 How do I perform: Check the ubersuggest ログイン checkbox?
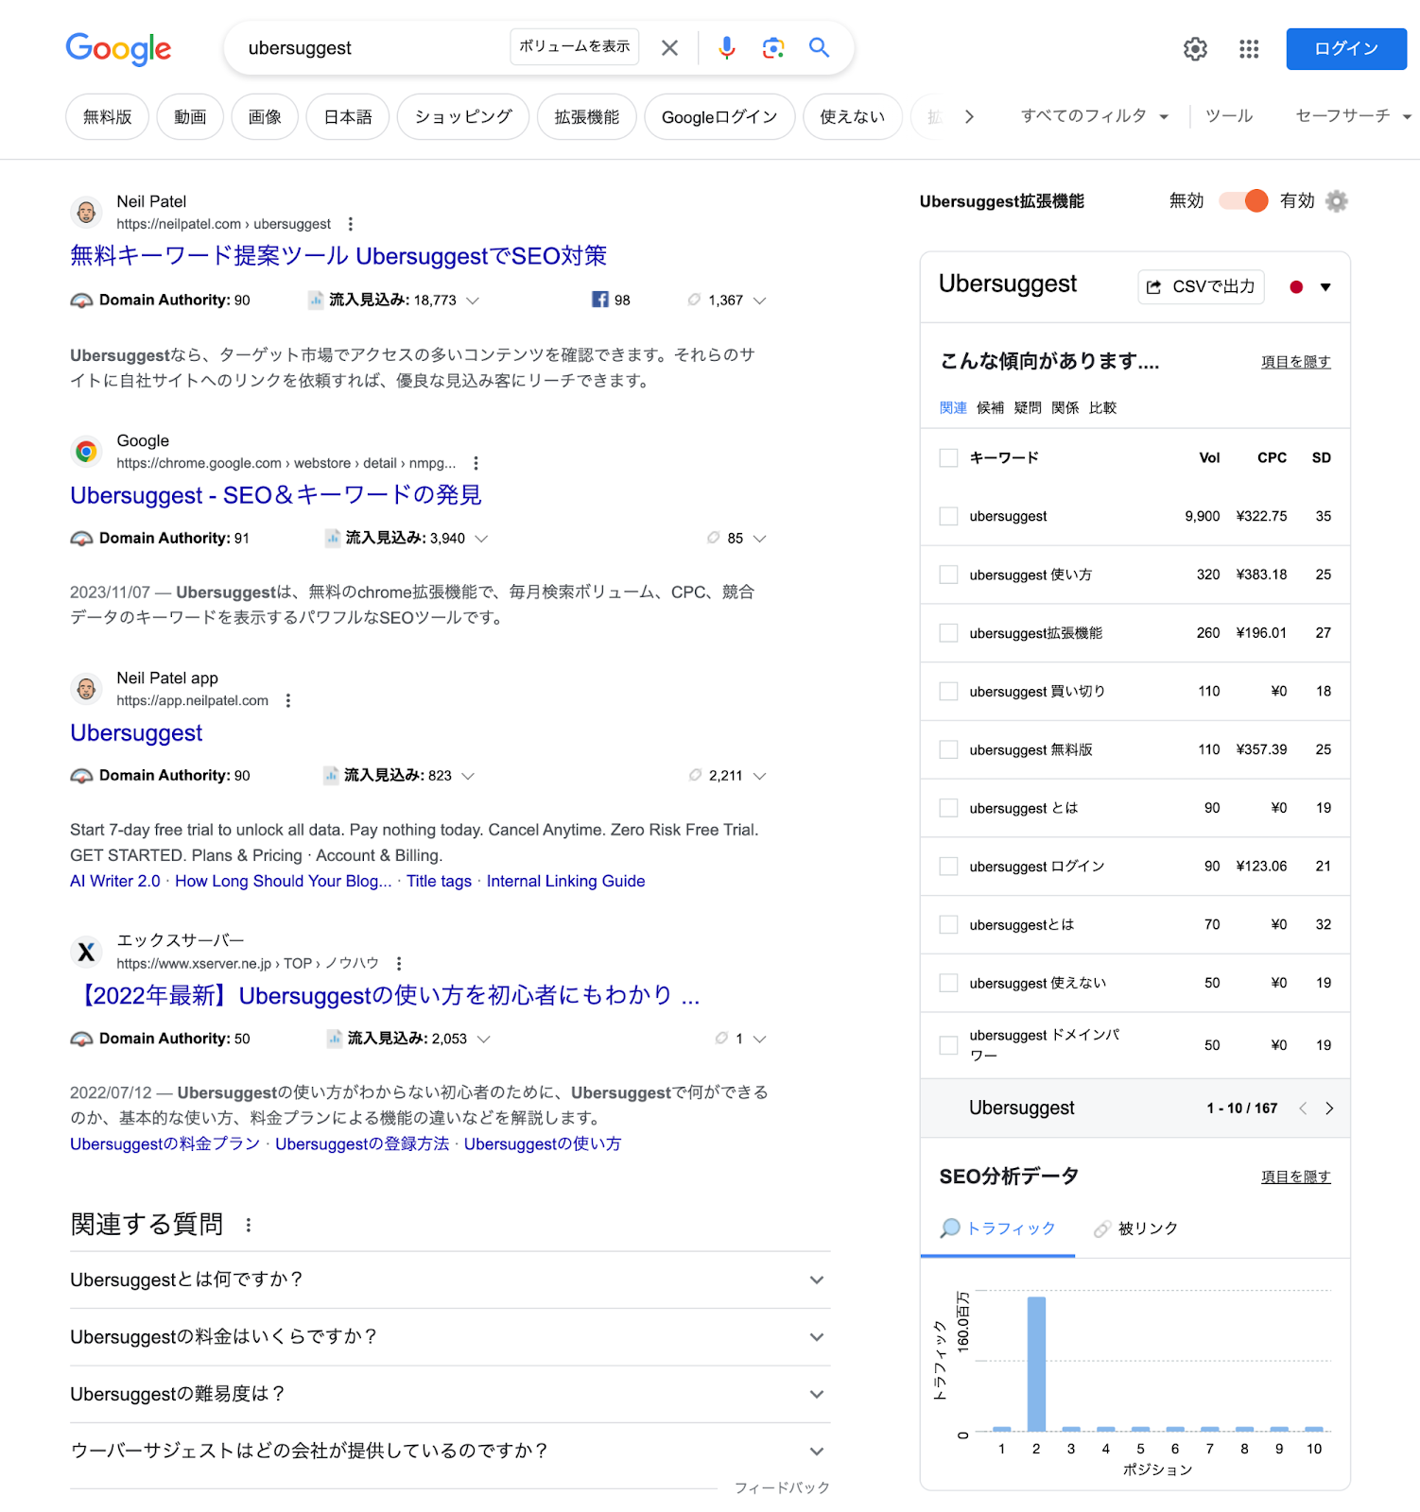948,867
